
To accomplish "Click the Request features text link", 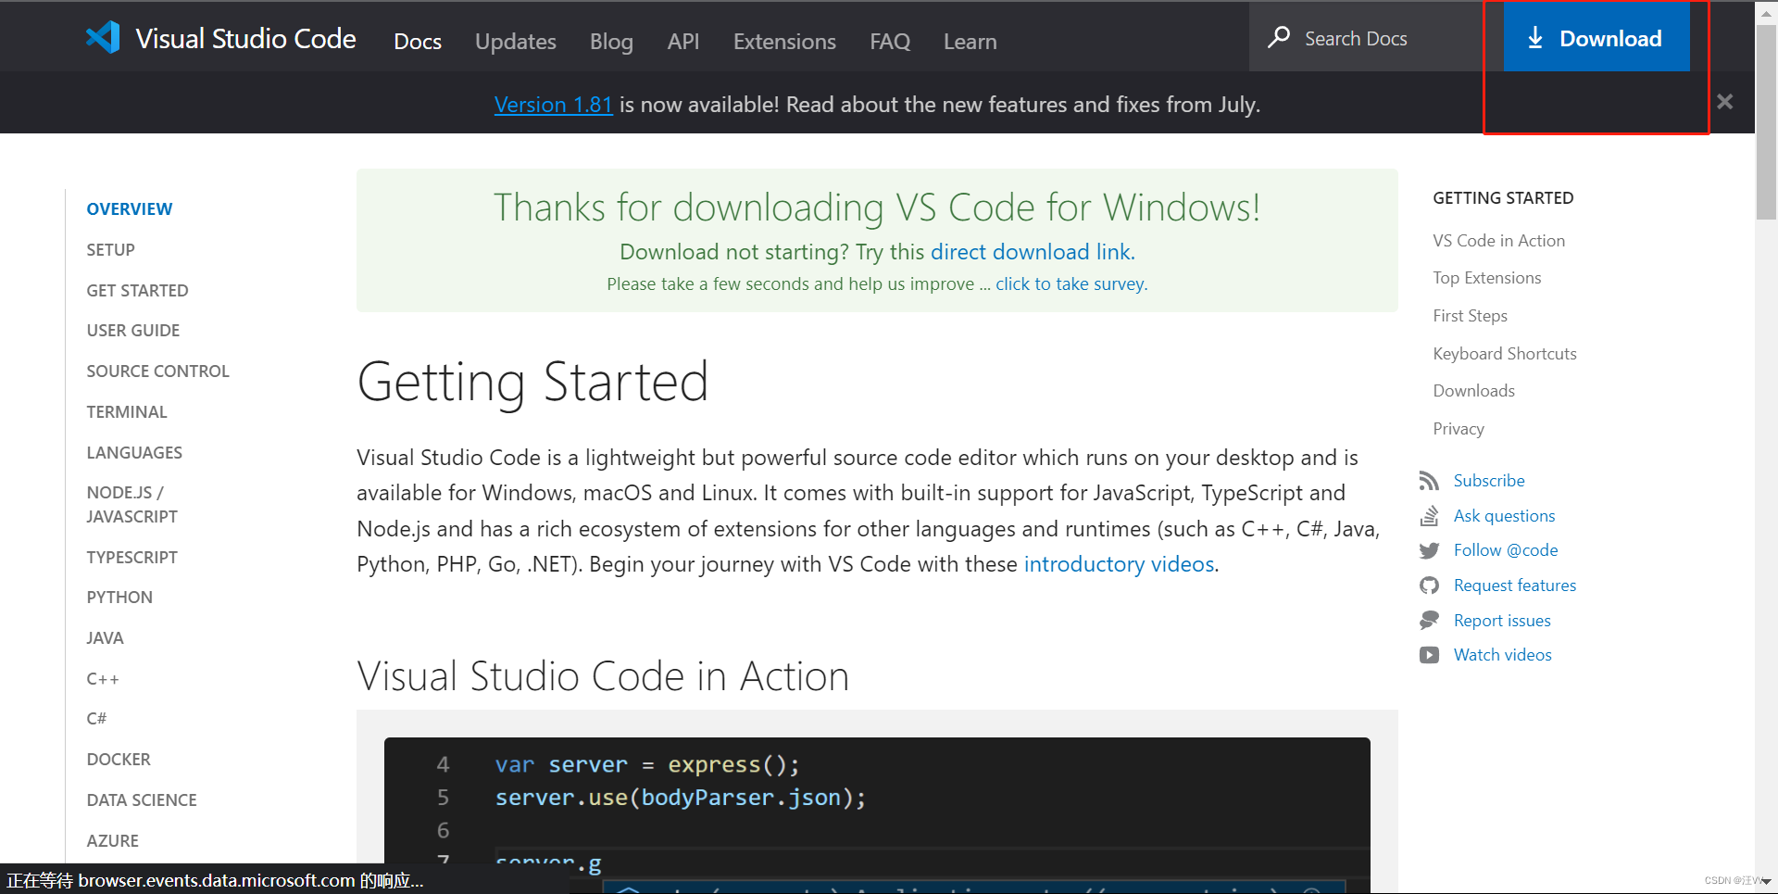I will [1515, 586].
